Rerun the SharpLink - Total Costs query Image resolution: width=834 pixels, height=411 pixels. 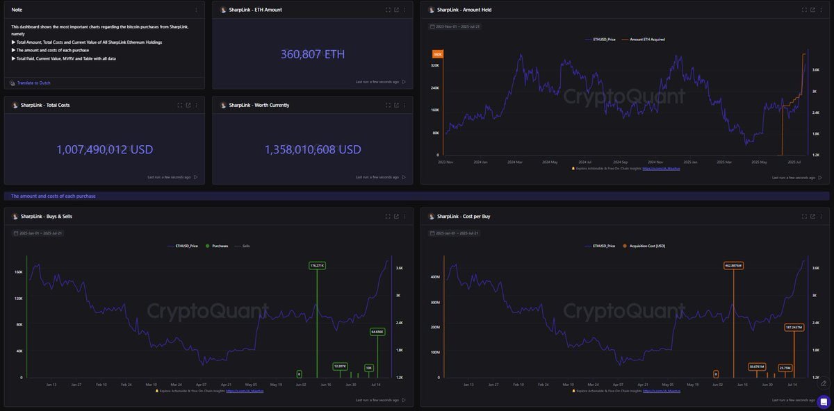click(195, 177)
